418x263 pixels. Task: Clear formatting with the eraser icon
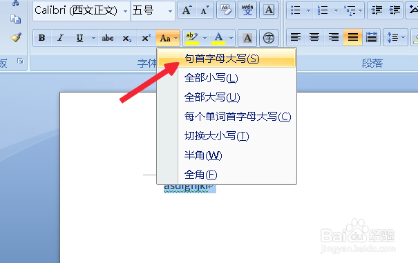click(226, 10)
